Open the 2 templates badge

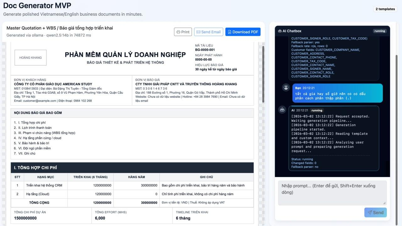(385, 9)
